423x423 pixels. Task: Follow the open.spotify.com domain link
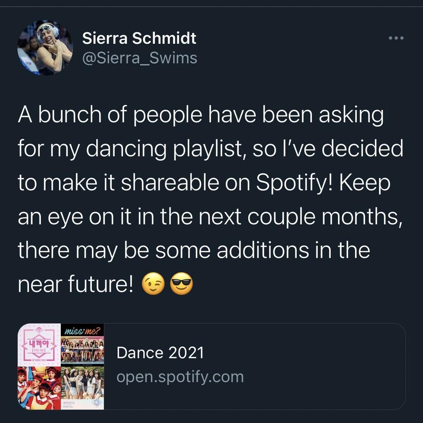[180, 377]
